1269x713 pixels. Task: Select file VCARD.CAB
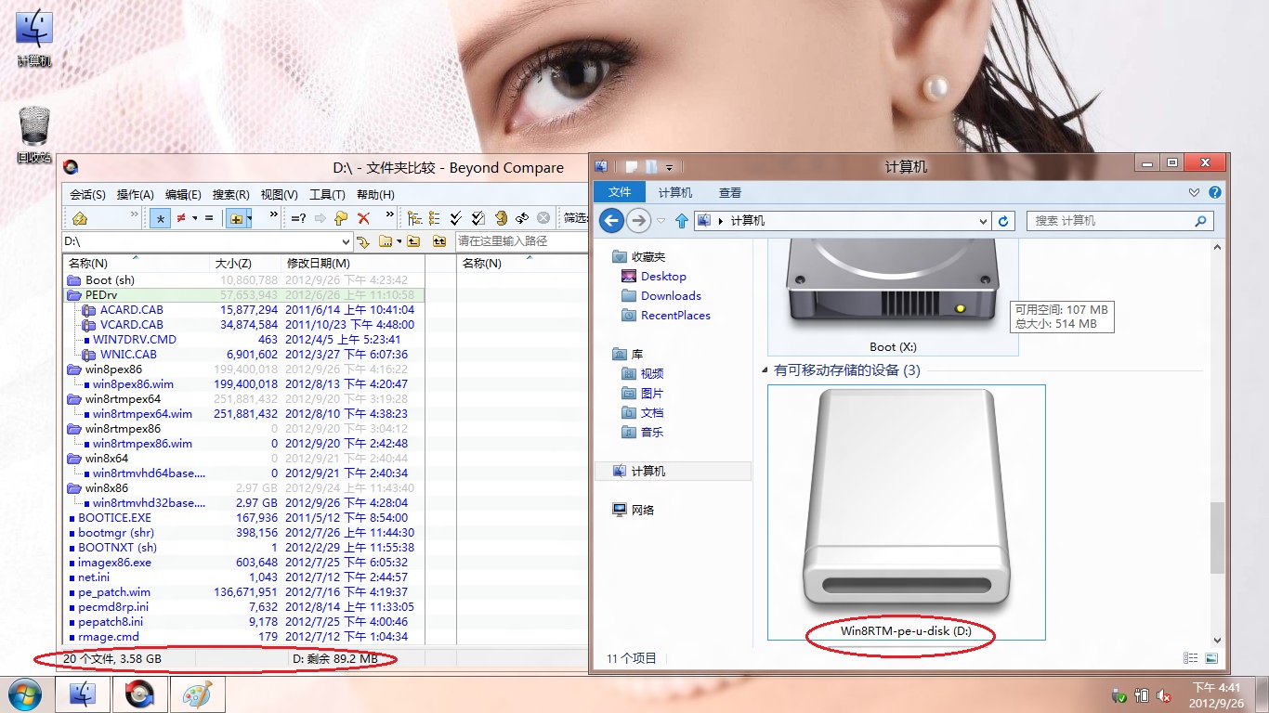click(x=132, y=325)
